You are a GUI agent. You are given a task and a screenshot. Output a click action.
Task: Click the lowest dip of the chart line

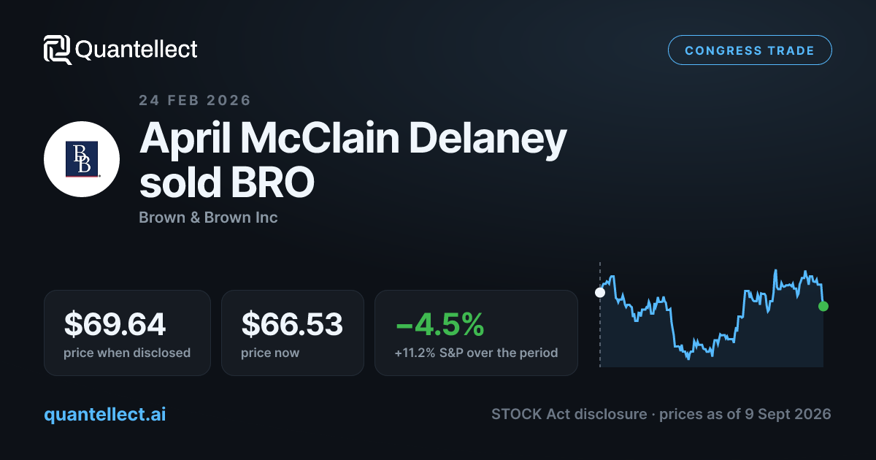[x=688, y=358]
